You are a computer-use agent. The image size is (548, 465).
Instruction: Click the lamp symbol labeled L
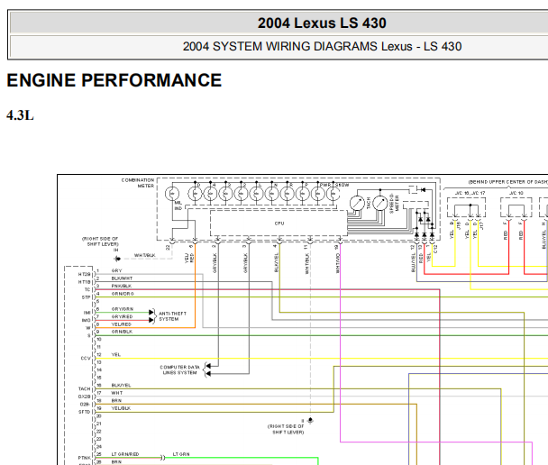256,193
